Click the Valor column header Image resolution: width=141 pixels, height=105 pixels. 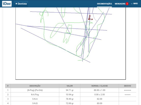[x=69, y=86]
